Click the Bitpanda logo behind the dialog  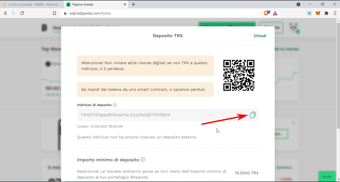[x=44, y=28]
